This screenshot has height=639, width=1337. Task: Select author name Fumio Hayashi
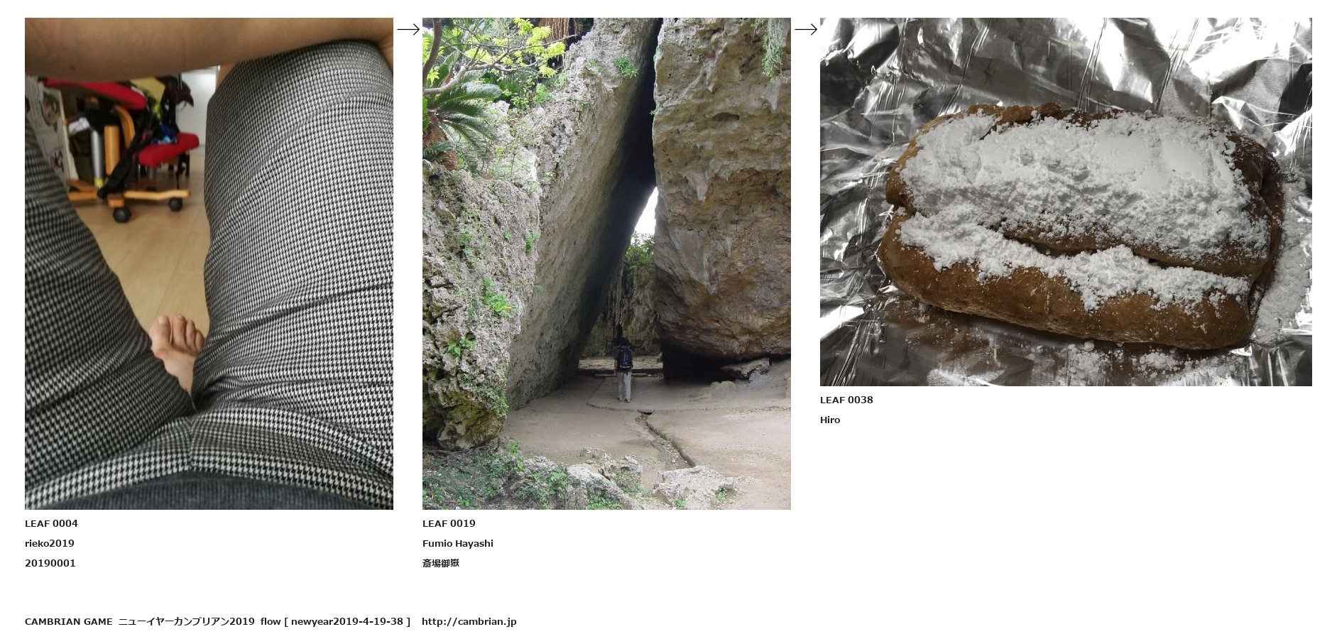pos(458,543)
